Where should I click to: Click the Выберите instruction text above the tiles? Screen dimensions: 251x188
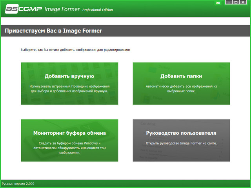click(x=75, y=50)
